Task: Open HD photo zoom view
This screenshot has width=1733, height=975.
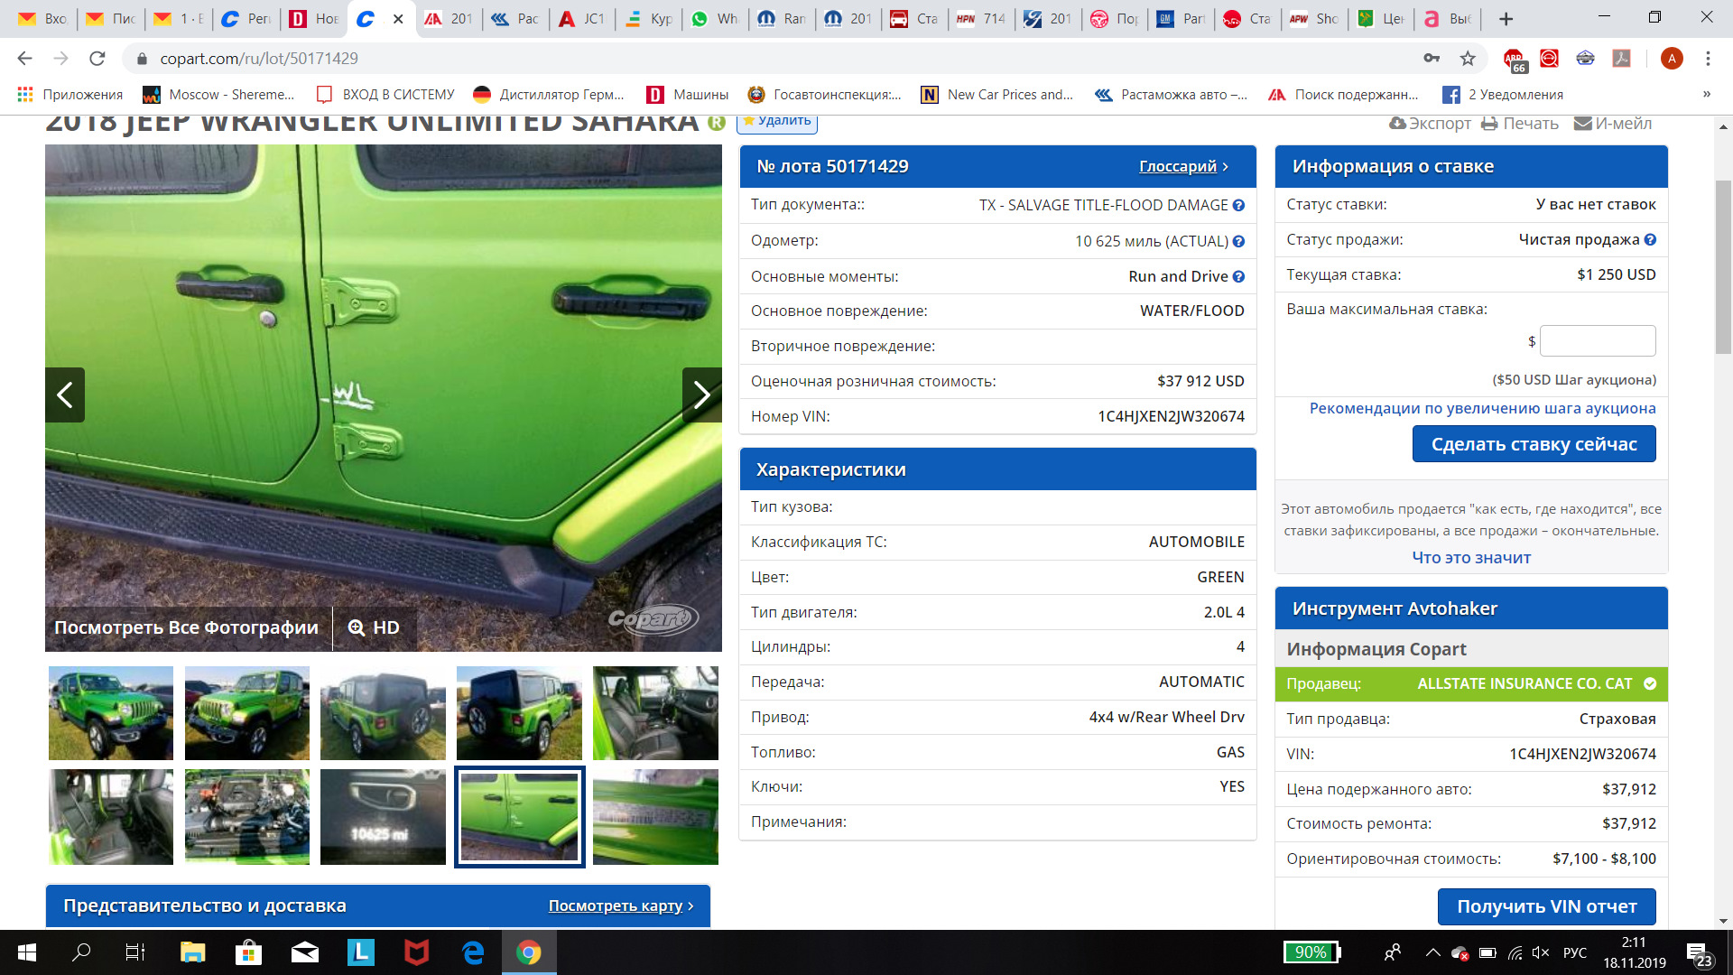Action: point(374,627)
